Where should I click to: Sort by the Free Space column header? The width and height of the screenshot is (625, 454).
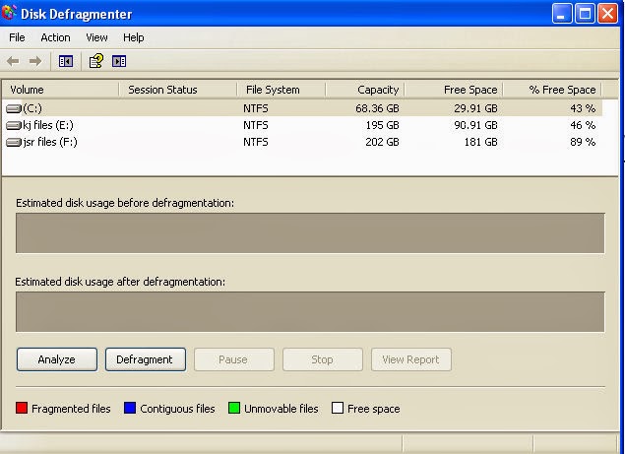[x=454, y=90]
